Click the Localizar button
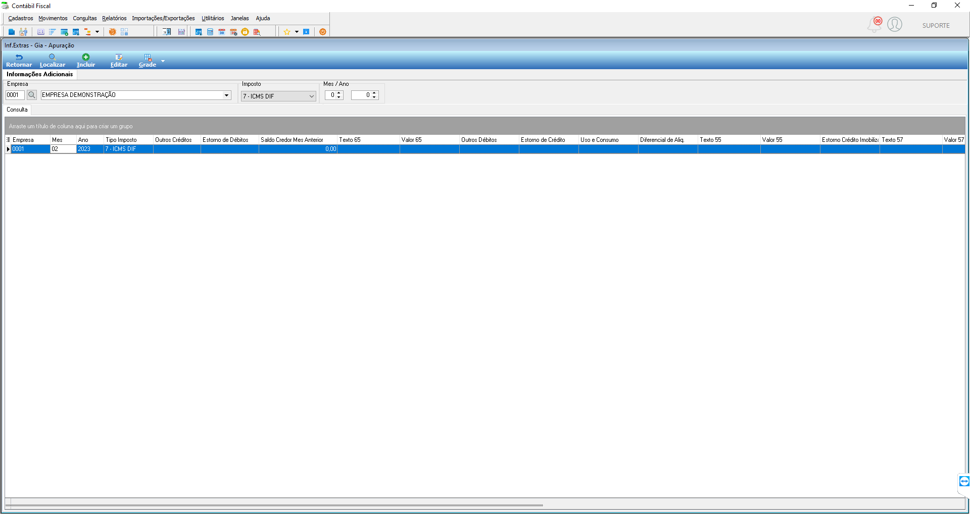The height and width of the screenshot is (514, 970). click(53, 61)
